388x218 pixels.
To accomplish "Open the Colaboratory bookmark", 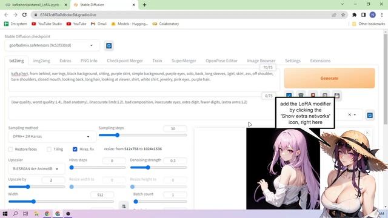I will point(166,24).
